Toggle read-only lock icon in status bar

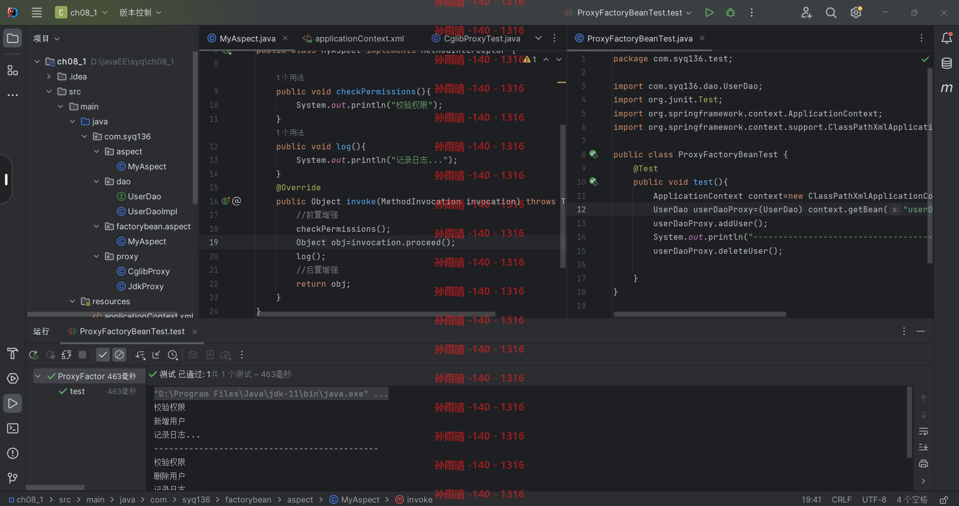pos(944,500)
